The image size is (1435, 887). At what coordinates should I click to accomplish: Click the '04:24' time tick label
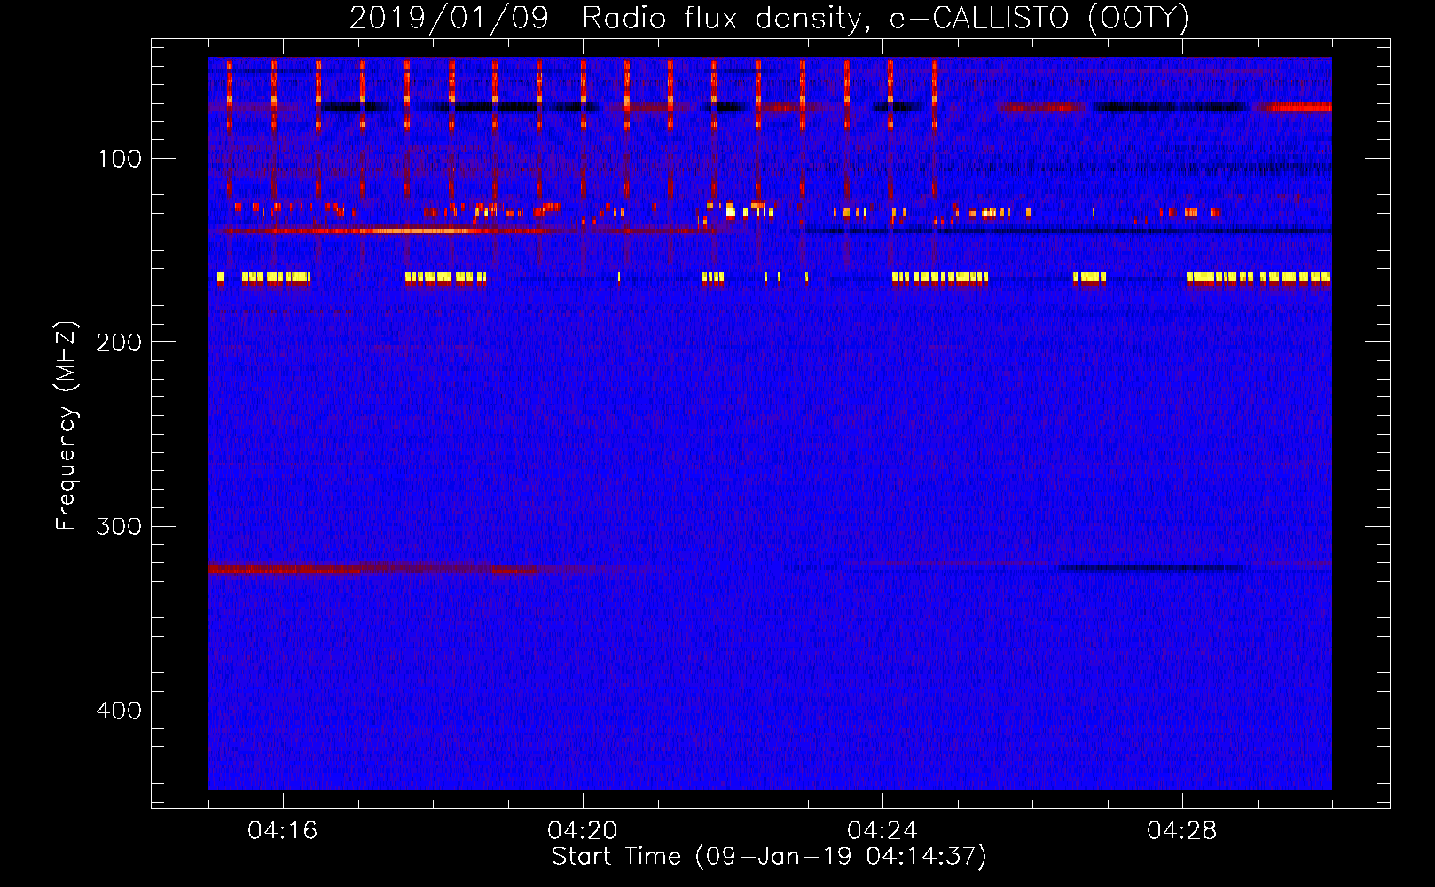(882, 831)
